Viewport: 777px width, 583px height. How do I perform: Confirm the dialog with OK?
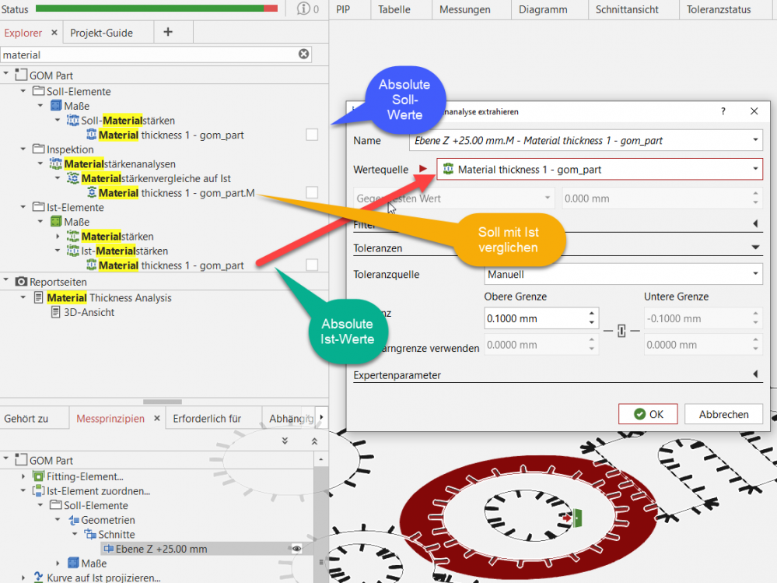[x=648, y=414]
